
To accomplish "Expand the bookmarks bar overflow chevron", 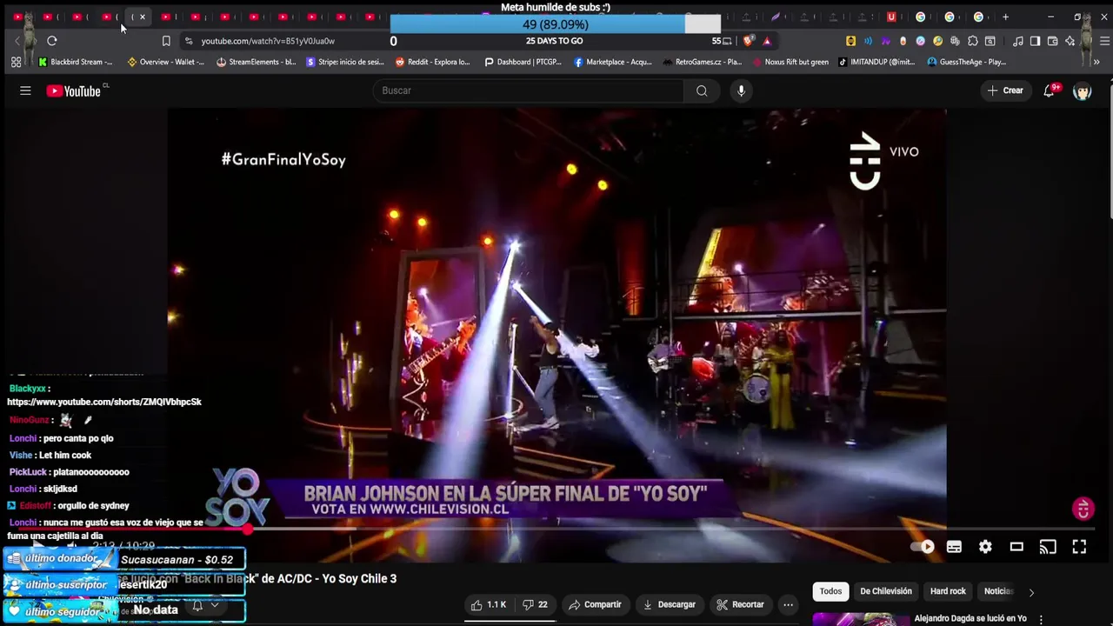I will point(1096,62).
